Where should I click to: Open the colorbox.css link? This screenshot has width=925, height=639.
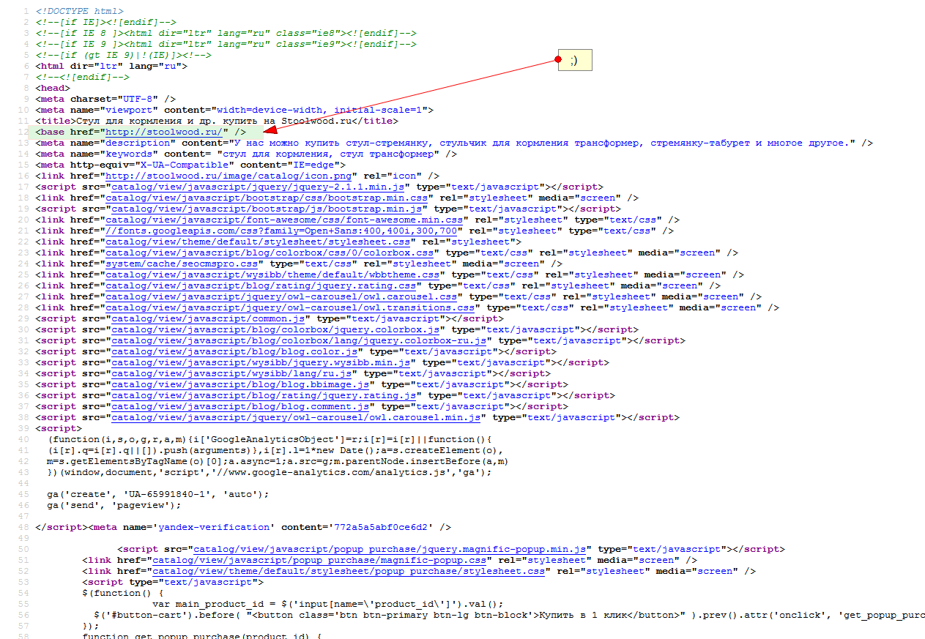(x=270, y=253)
